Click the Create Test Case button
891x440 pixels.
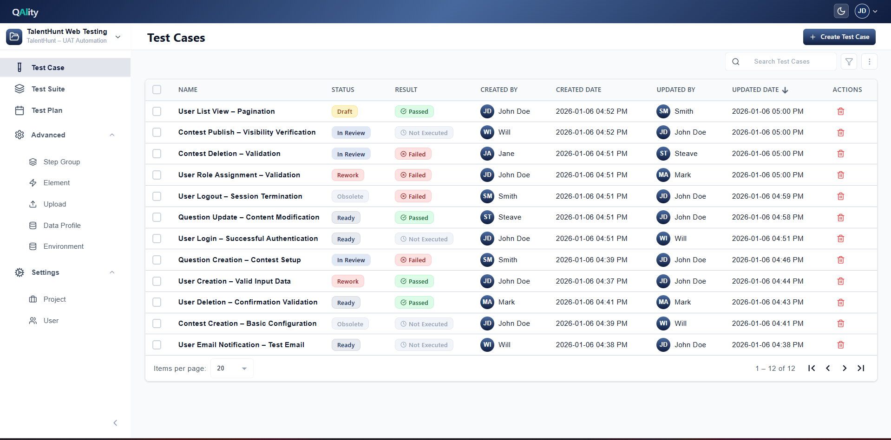(x=839, y=37)
